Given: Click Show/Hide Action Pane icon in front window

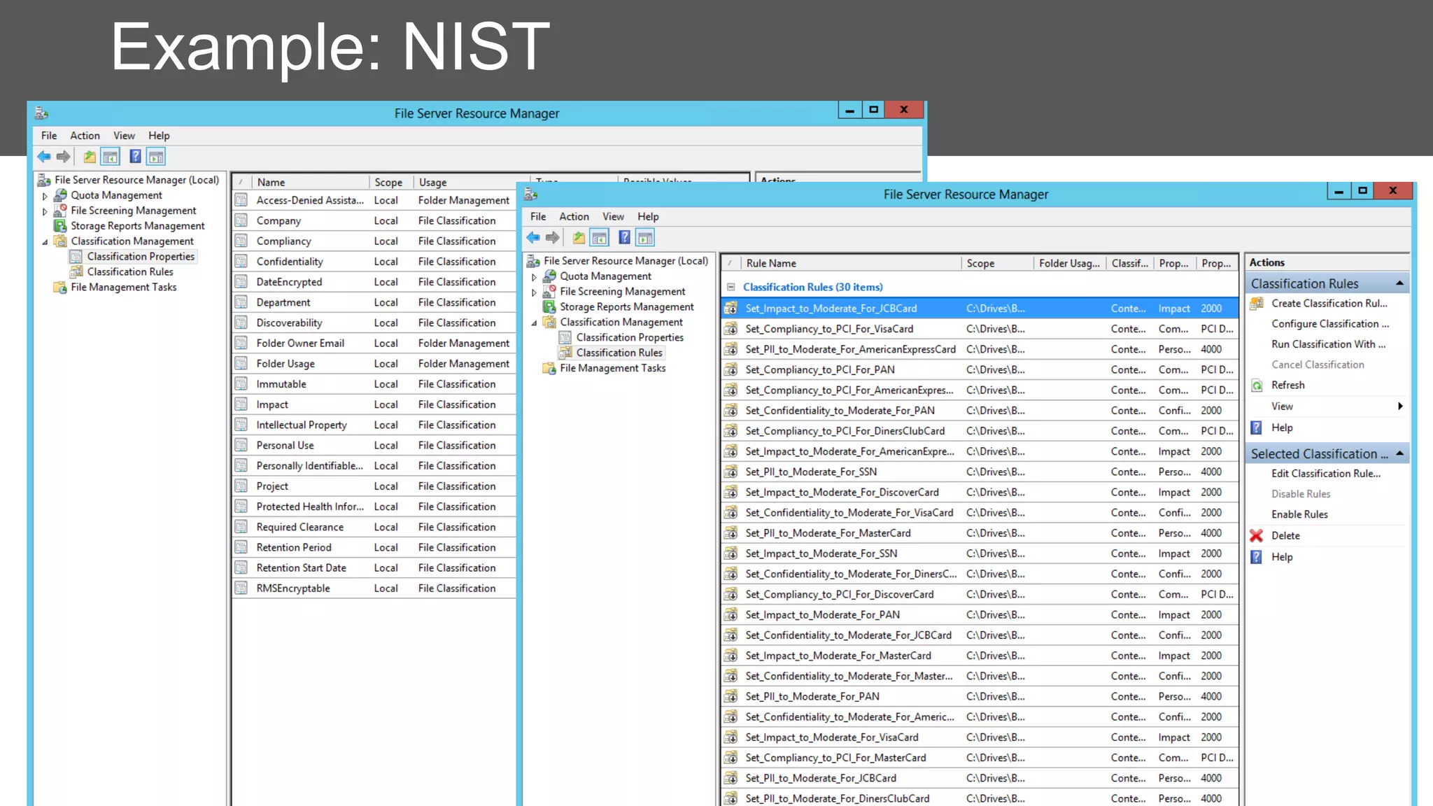Looking at the screenshot, I should tap(645, 238).
